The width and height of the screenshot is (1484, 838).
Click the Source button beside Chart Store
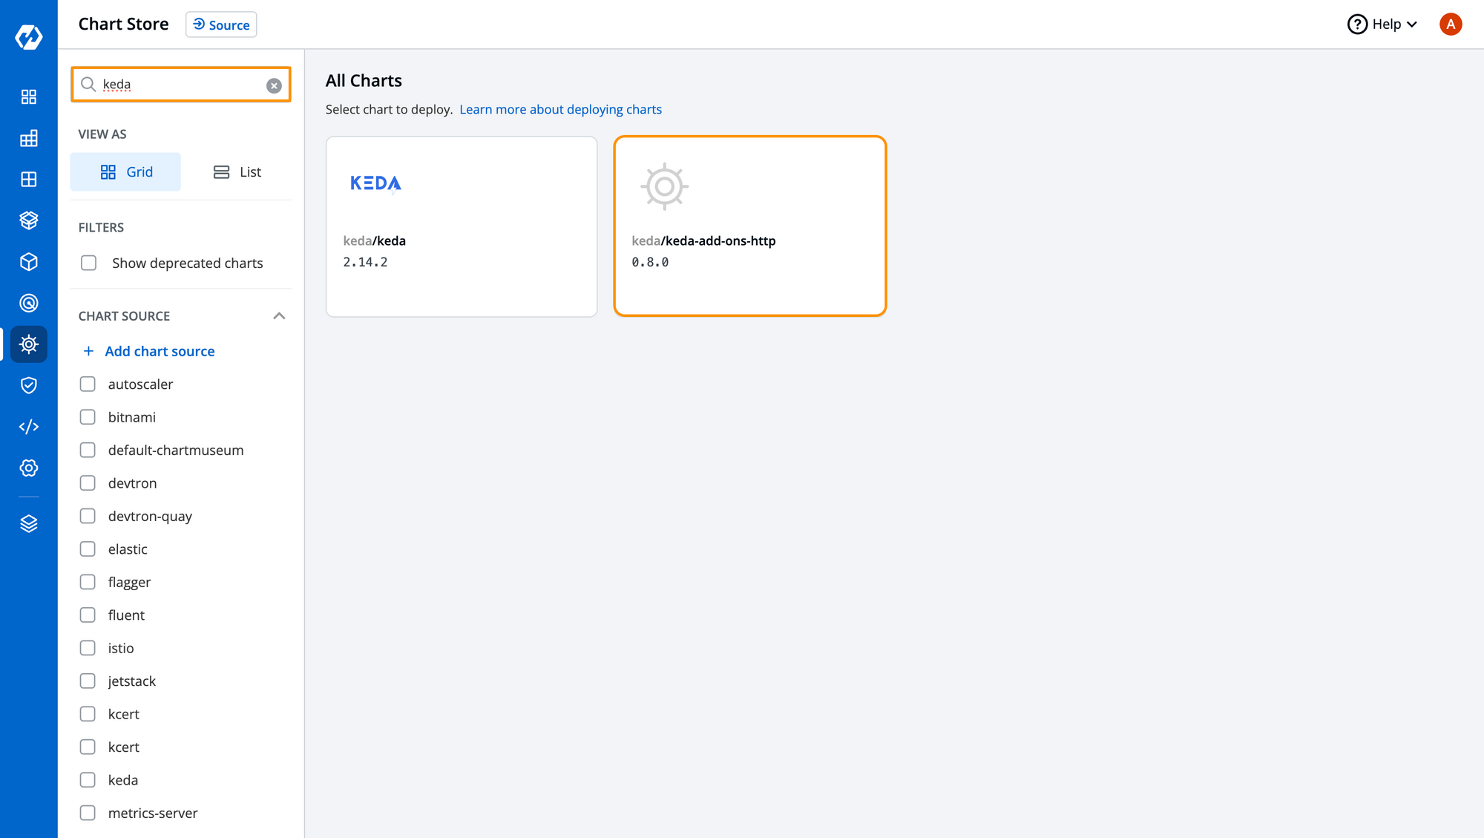coord(221,24)
